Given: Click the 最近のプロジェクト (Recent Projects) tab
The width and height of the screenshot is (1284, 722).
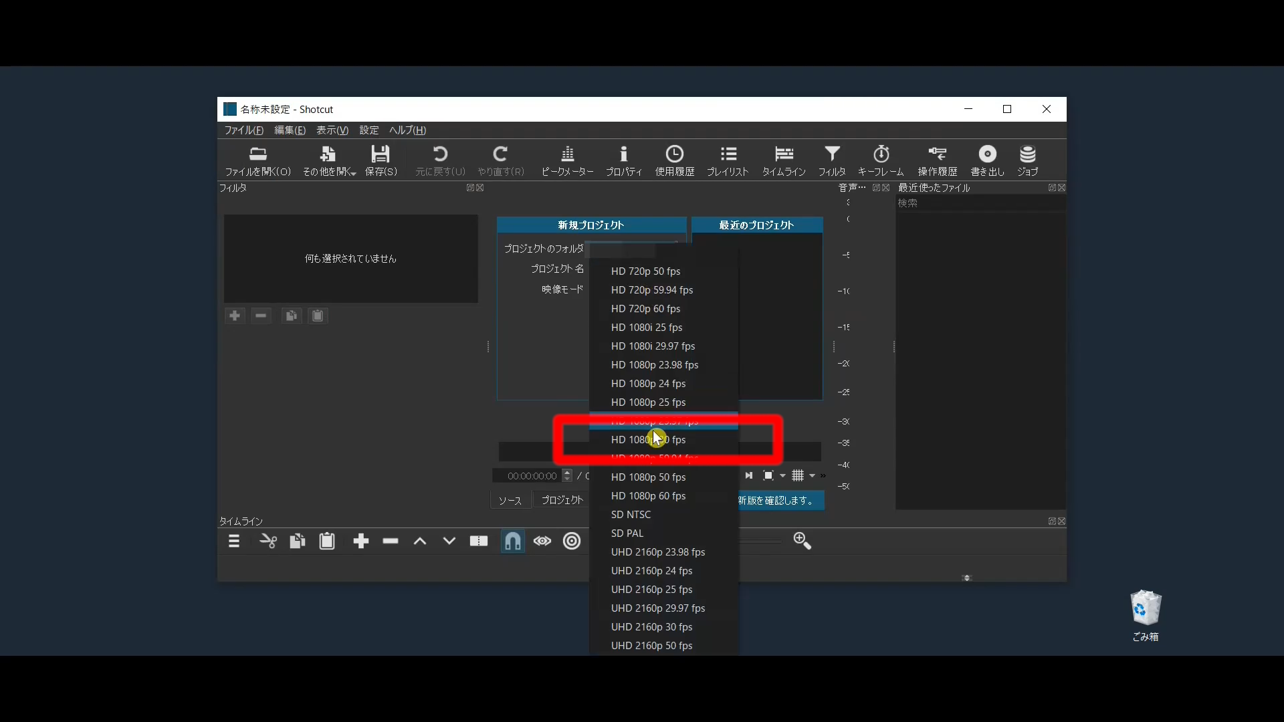Looking at the screenshot, I should point(756,224).
